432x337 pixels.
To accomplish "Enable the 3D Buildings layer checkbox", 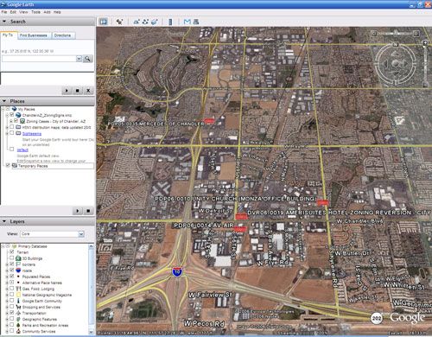I will click(12, 258).
